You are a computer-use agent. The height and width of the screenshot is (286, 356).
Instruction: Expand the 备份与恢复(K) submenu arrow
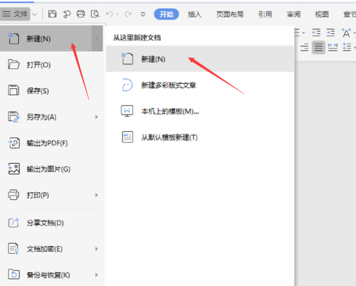(x=96, y=275)
